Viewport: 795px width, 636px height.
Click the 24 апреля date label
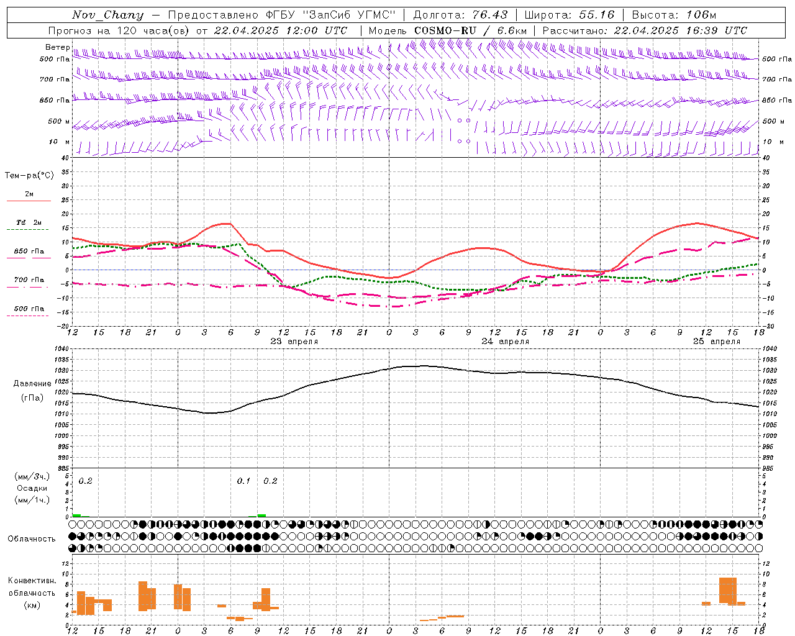[x=506, y=342]
